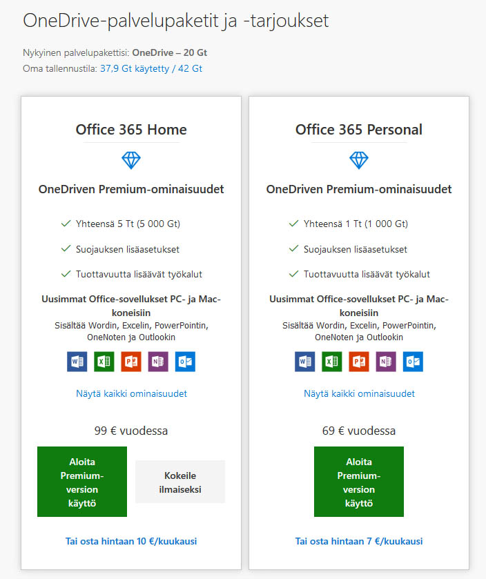
Task: Click the OneNote icon under Office 365 Personal
Action: [386, 362]
